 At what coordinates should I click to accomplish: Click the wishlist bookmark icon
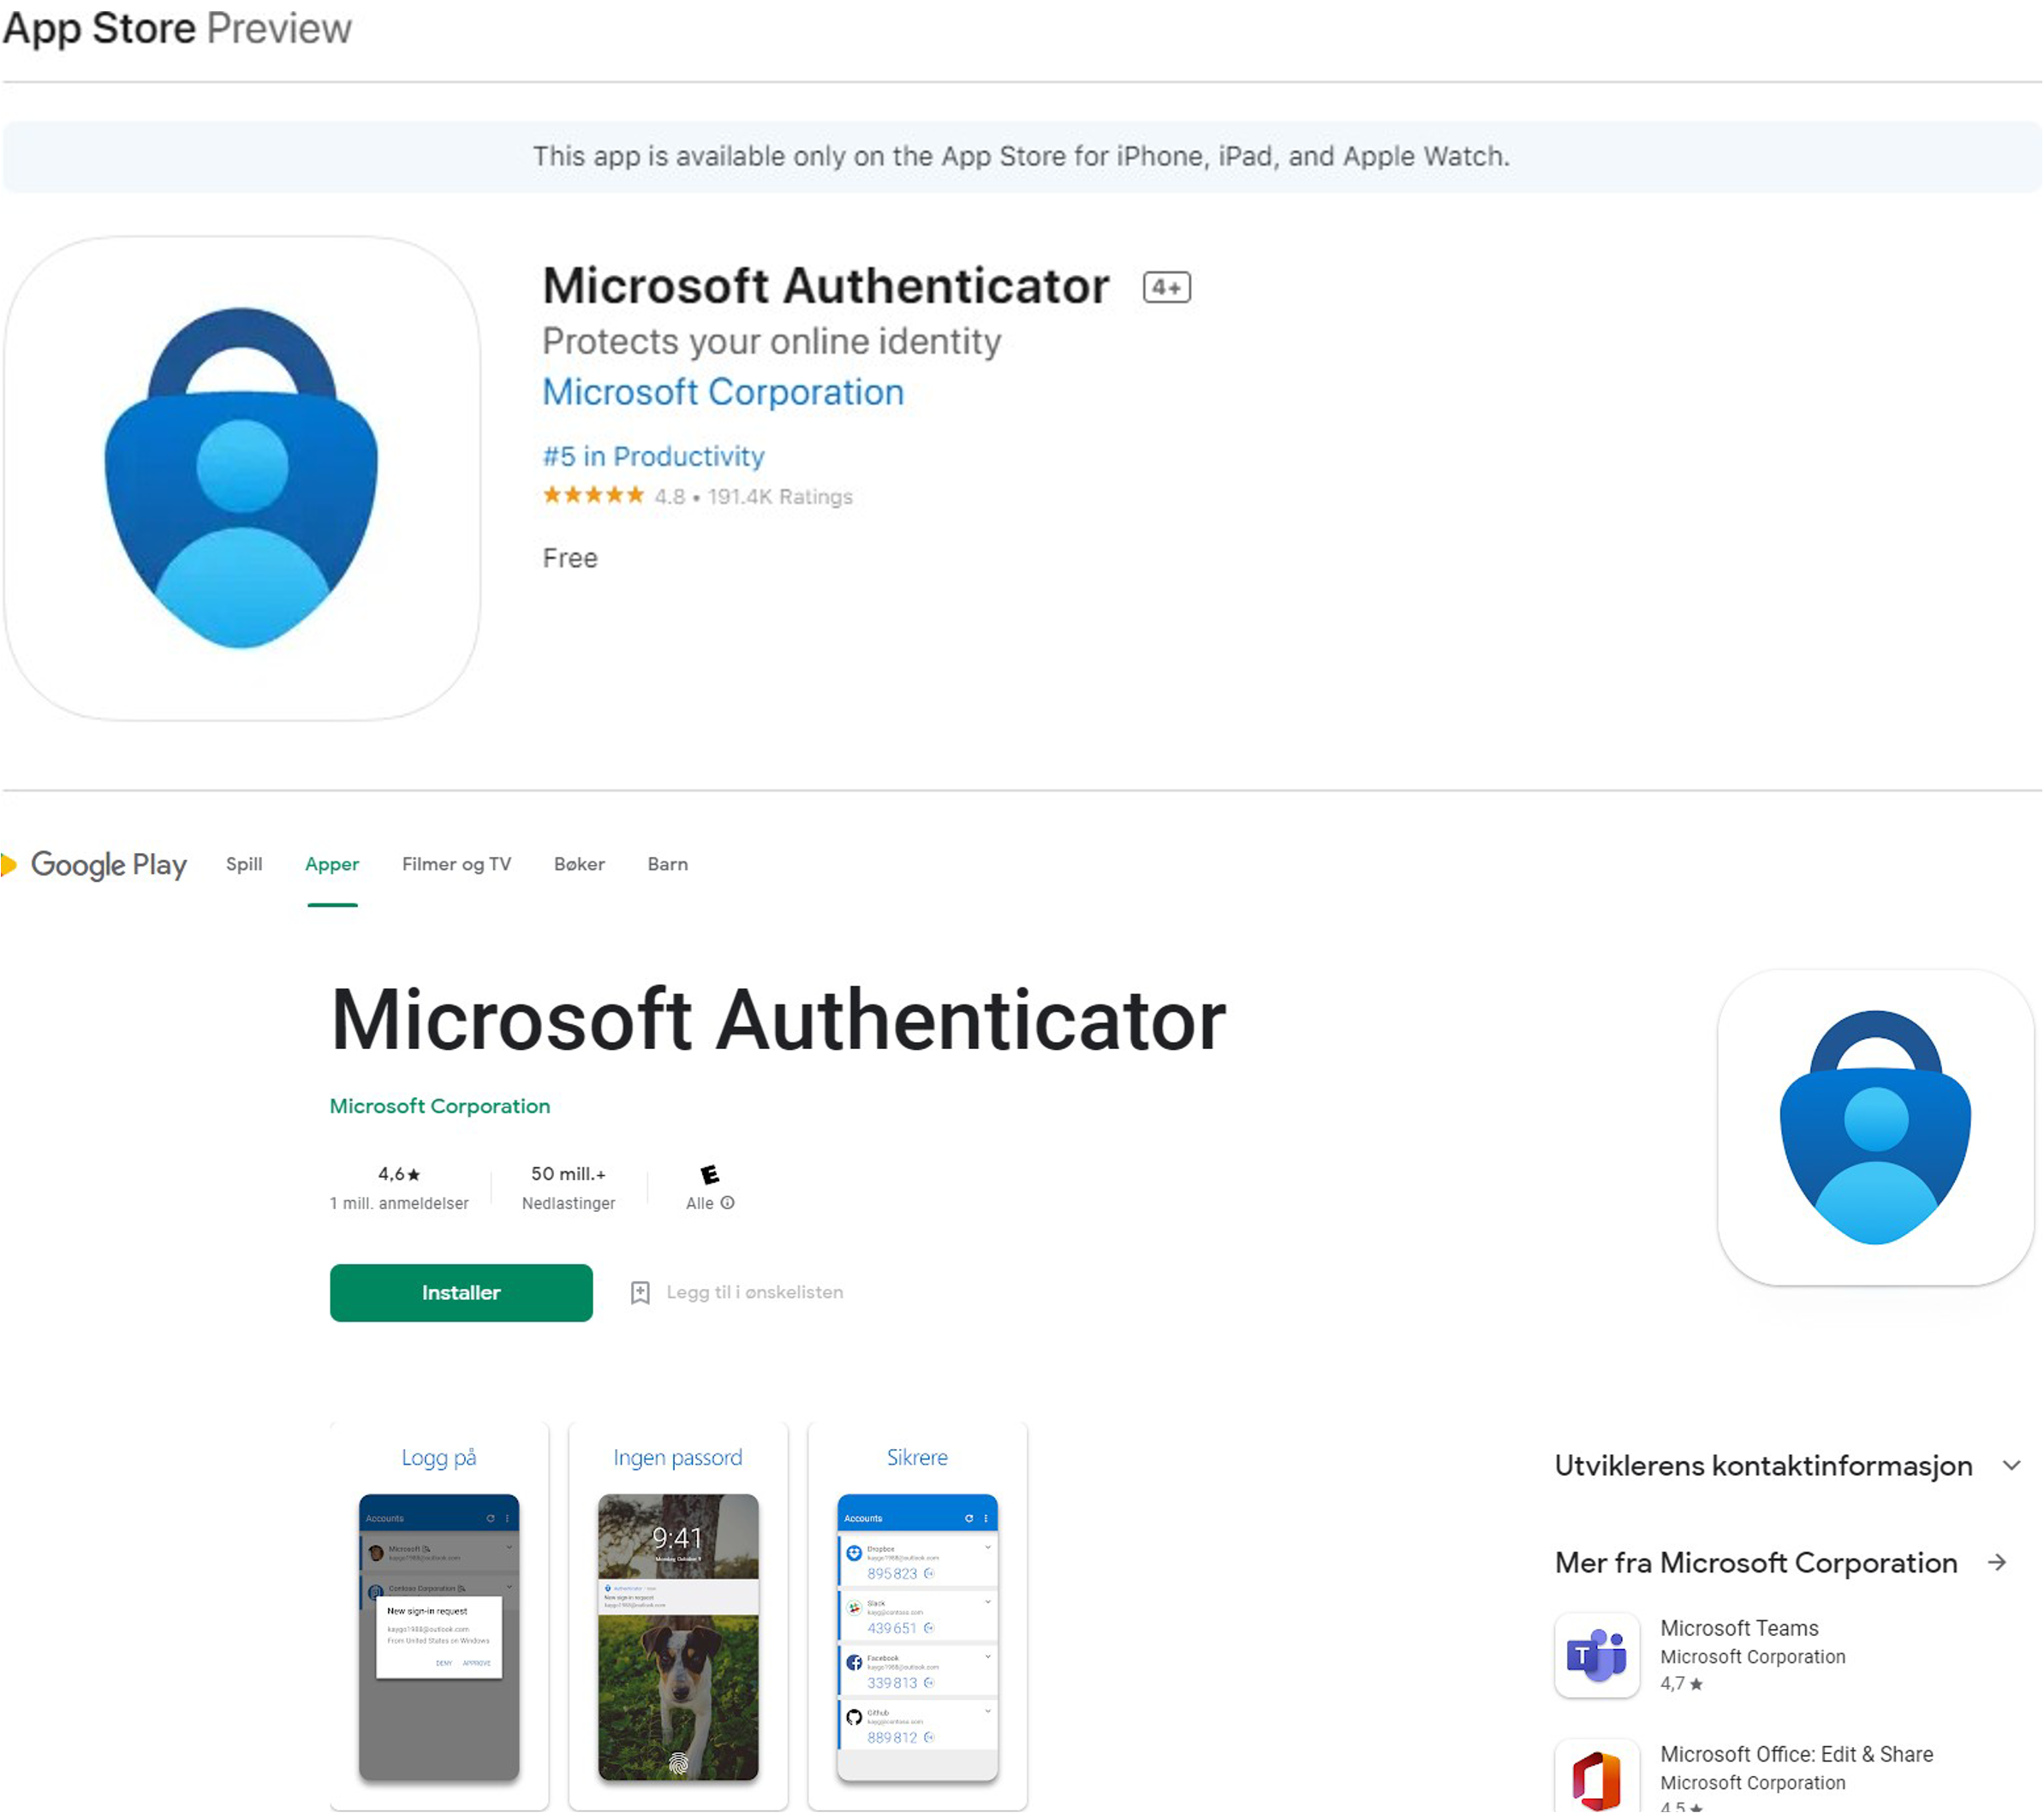pyautogui.click(x=640, y=1293)
